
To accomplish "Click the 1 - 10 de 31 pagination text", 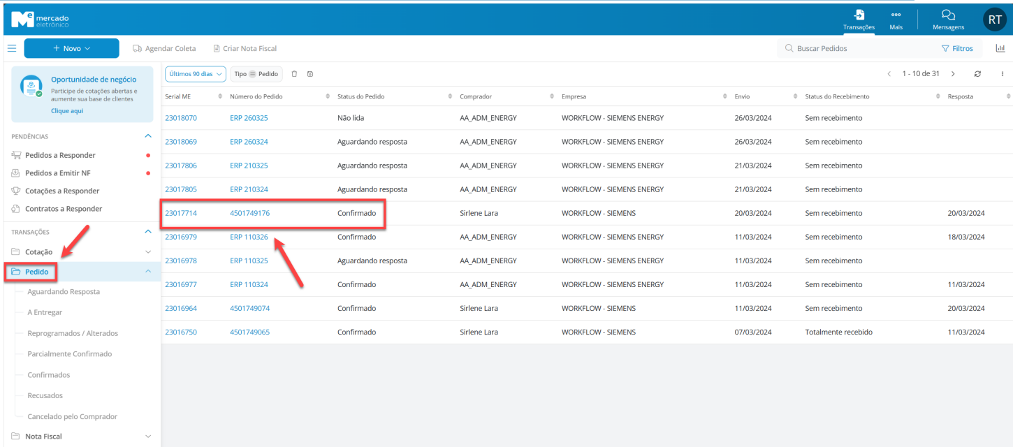I will 921,74.
